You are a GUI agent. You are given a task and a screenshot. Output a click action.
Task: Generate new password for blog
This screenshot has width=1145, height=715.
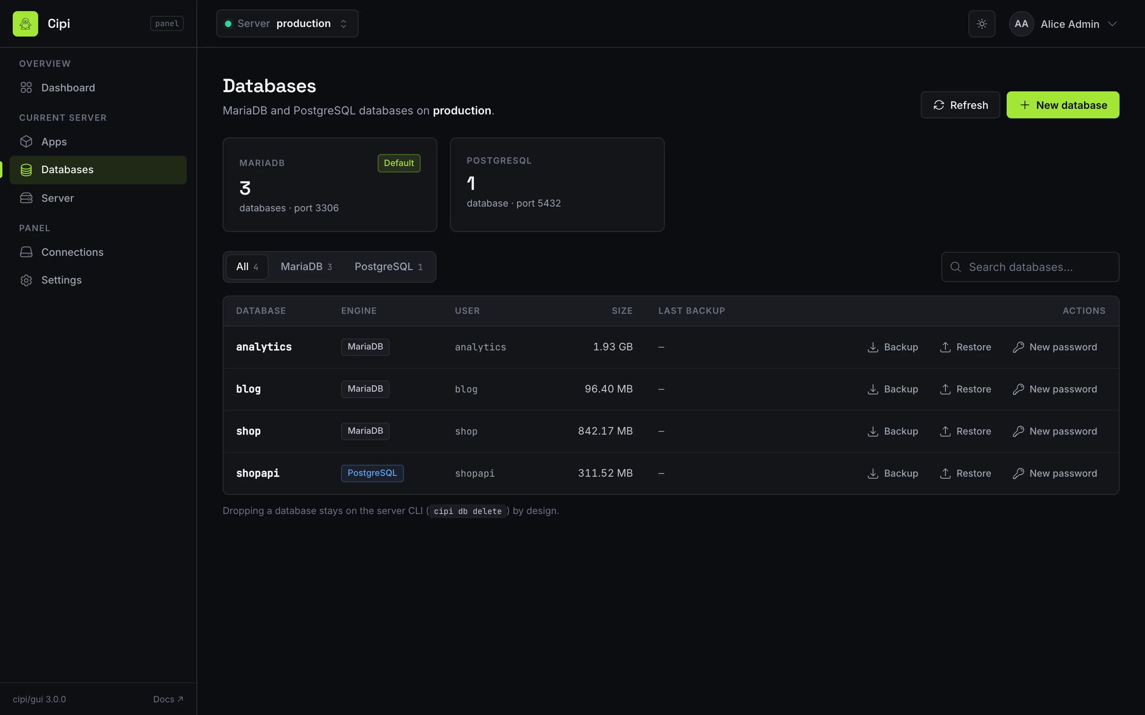tap(1055, 389)
